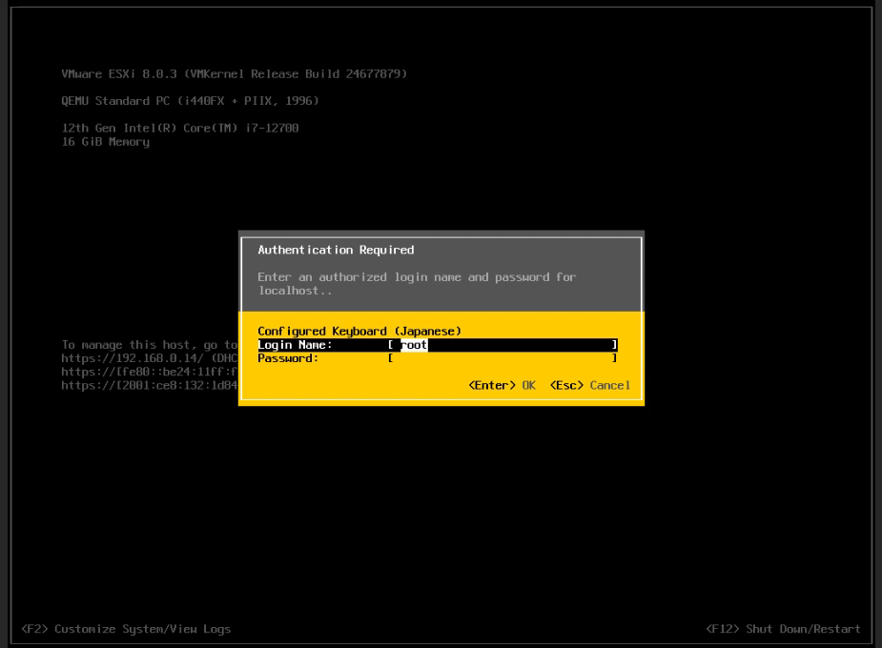Select the VMware ESXi 8.0.3 version line
This screenshot has width=882, height=648.
[x=234, y=74]
